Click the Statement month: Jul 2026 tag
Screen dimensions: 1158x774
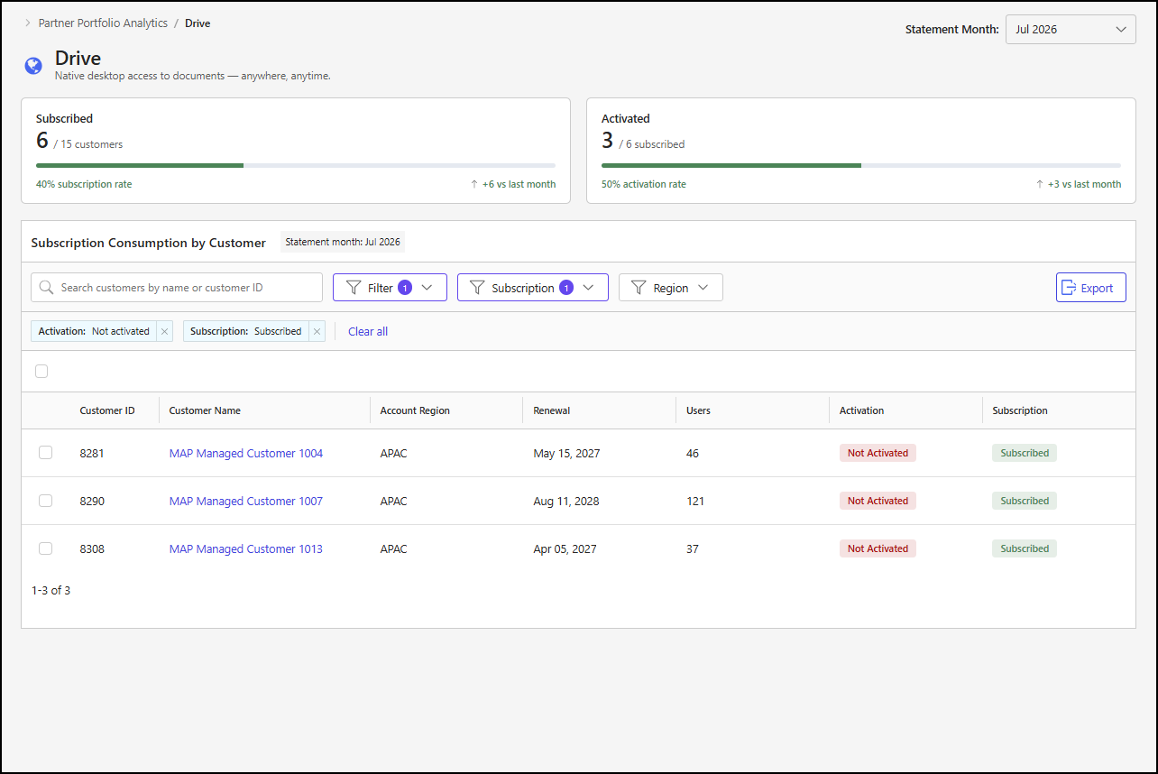coord(343,242)
